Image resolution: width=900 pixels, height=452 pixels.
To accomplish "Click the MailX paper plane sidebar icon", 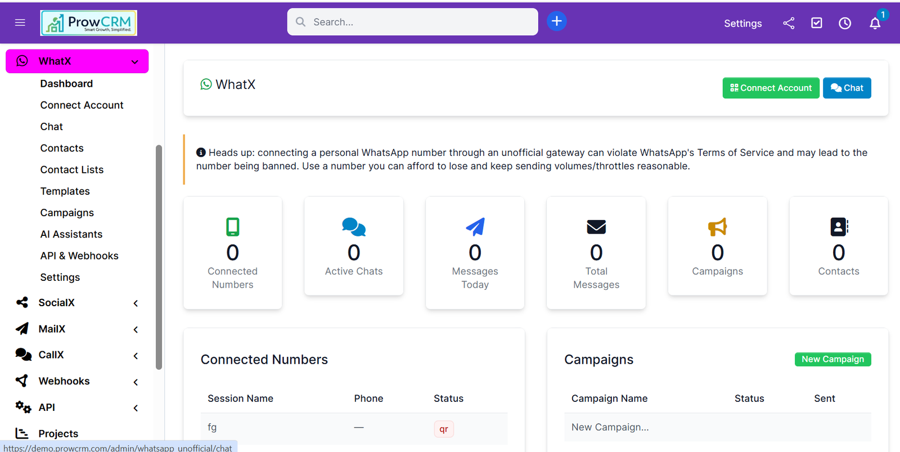I will coord(22,329).
